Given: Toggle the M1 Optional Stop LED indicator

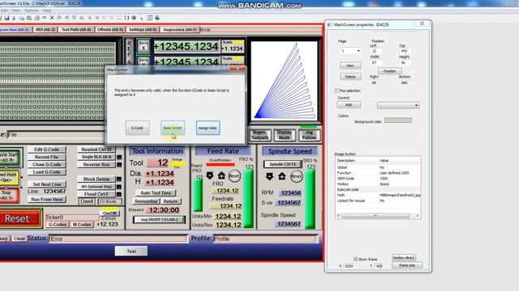Looking at the screenshot, I should pyautogui.click(x=119, y=187).
